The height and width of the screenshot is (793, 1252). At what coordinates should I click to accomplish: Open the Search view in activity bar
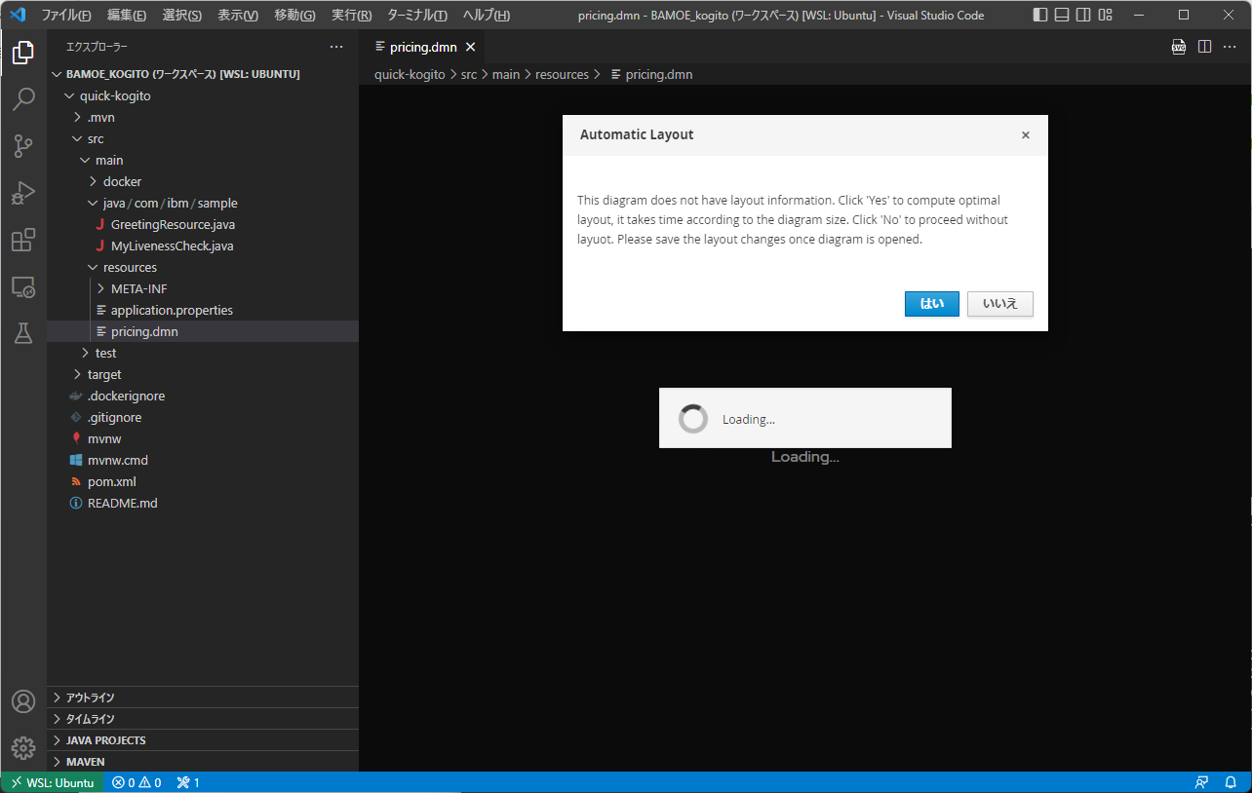coord(23,99)
